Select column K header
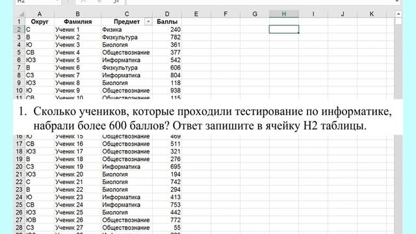Viewport: 416px width, 234px height. tap(372, 14)
